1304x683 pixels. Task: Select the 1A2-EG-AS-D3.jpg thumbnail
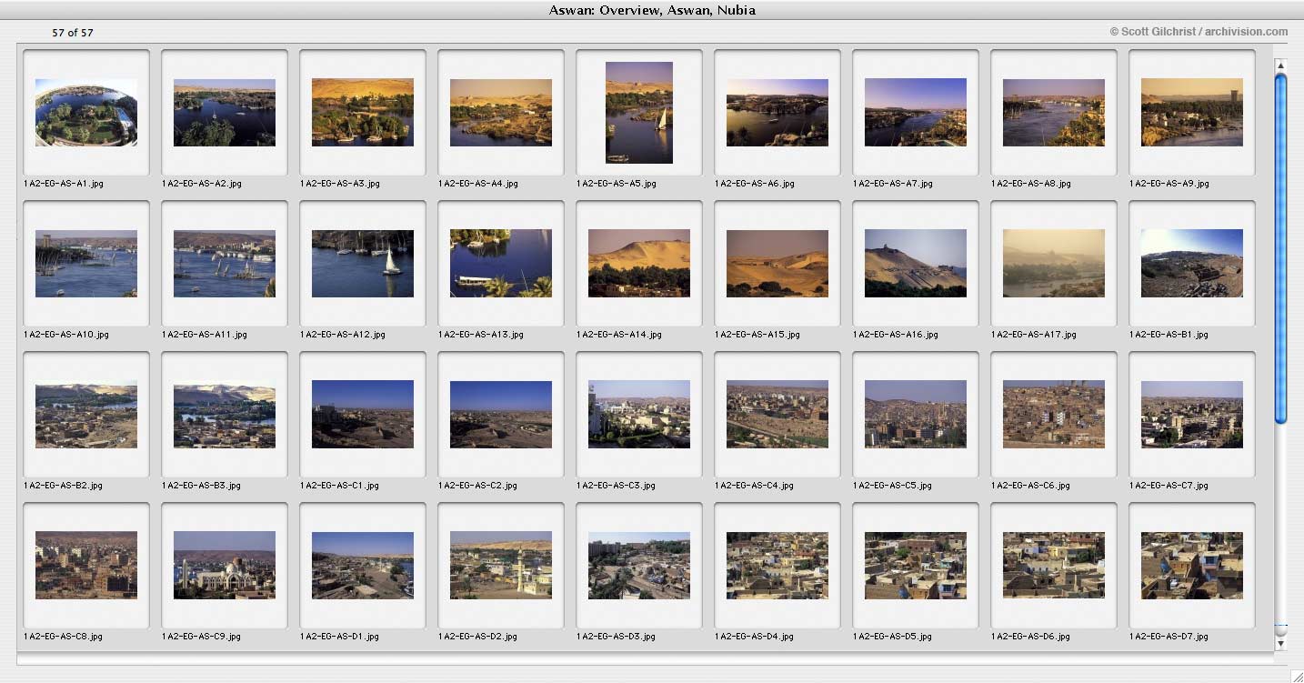639,566
